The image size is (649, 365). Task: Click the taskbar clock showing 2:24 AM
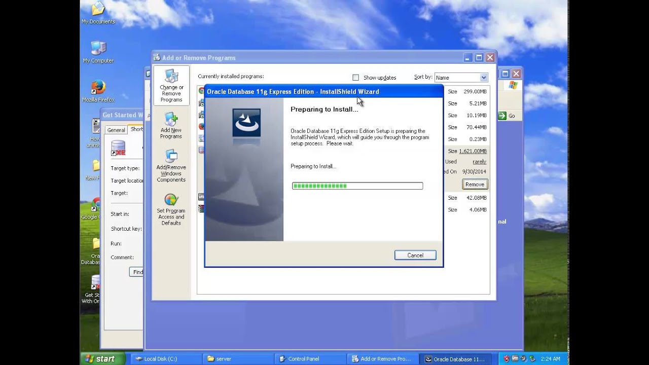click(x=550, y=359)
